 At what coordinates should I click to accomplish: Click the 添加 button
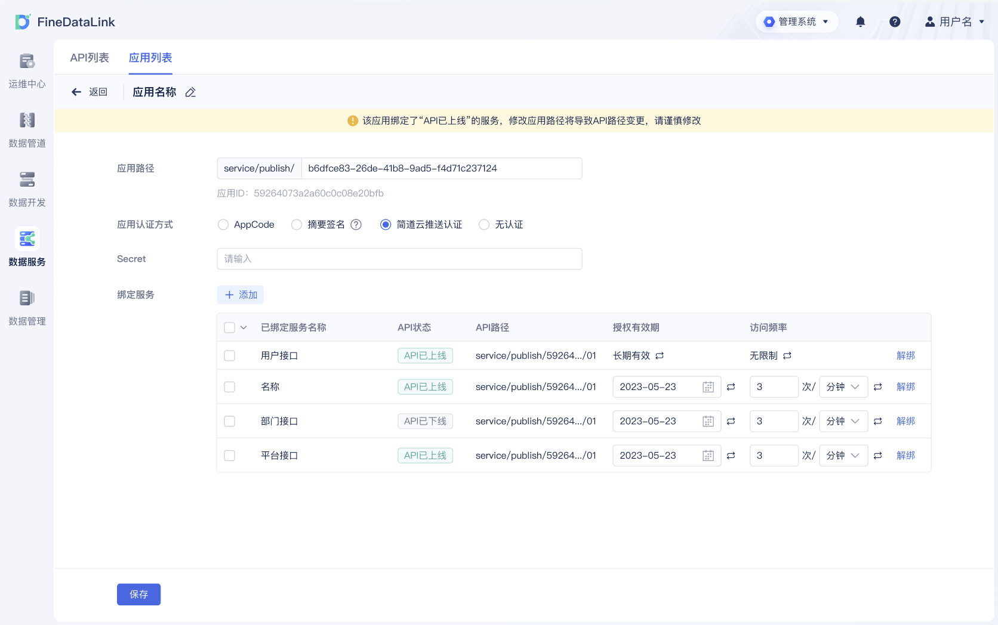[x=241, y=295]
